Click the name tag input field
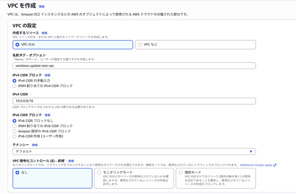Screen dimensions: 296x194 click(134, 66)
